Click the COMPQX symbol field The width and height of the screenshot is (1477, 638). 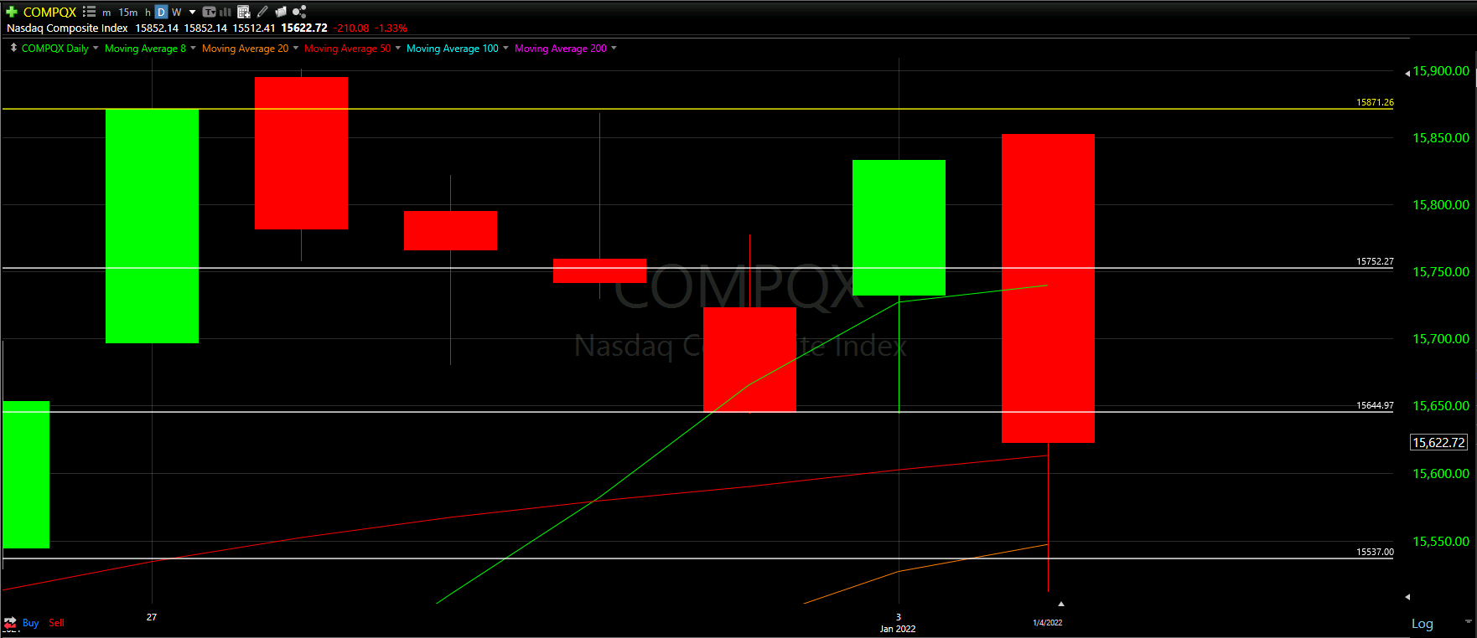(49, 12)
